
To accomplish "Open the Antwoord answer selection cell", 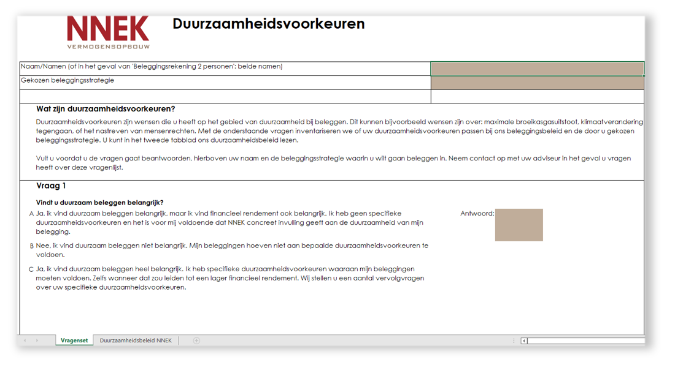I will tap(519, 225).
